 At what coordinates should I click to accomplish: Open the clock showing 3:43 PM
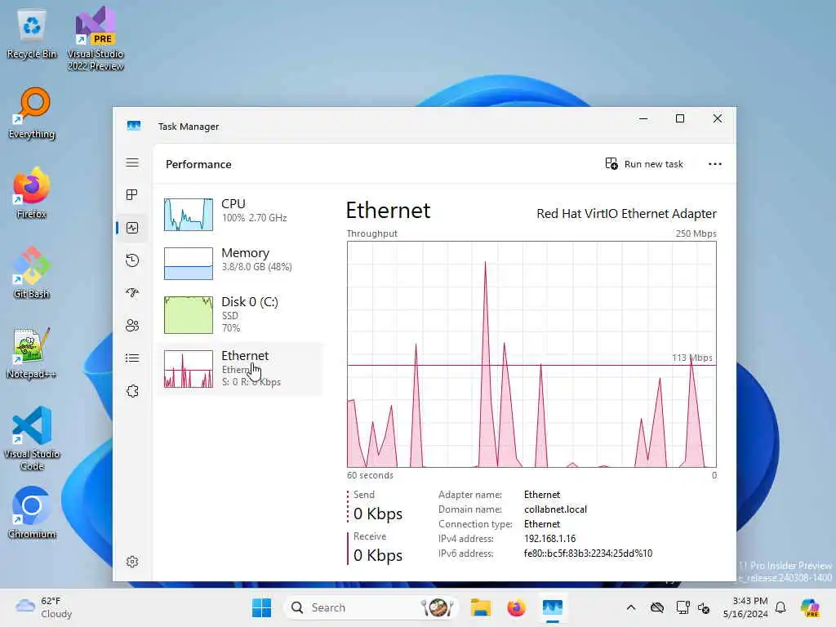click(745, 607)
